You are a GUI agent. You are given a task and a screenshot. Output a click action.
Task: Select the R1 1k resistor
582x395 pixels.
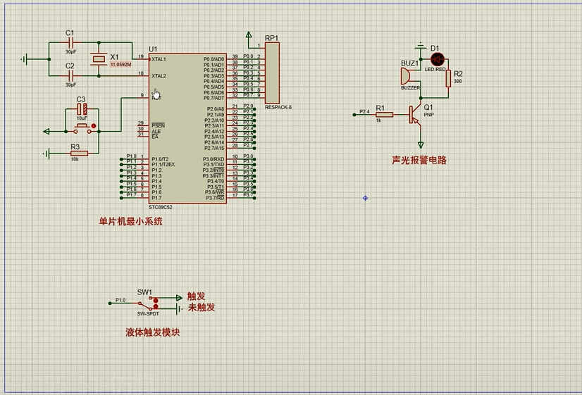(x=383, y=115)
